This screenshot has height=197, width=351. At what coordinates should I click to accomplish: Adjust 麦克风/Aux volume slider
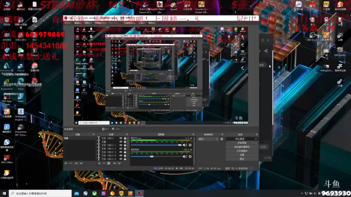pyautogui.click(x=156, y=145)
